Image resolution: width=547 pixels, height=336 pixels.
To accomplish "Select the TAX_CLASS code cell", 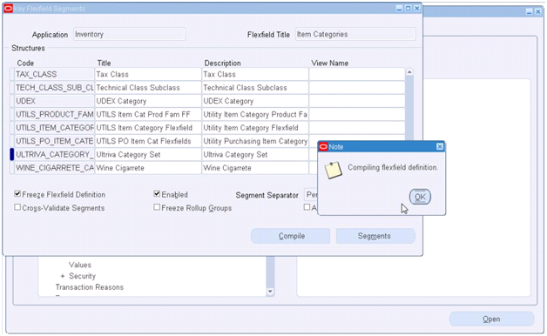I will (54, 74).
